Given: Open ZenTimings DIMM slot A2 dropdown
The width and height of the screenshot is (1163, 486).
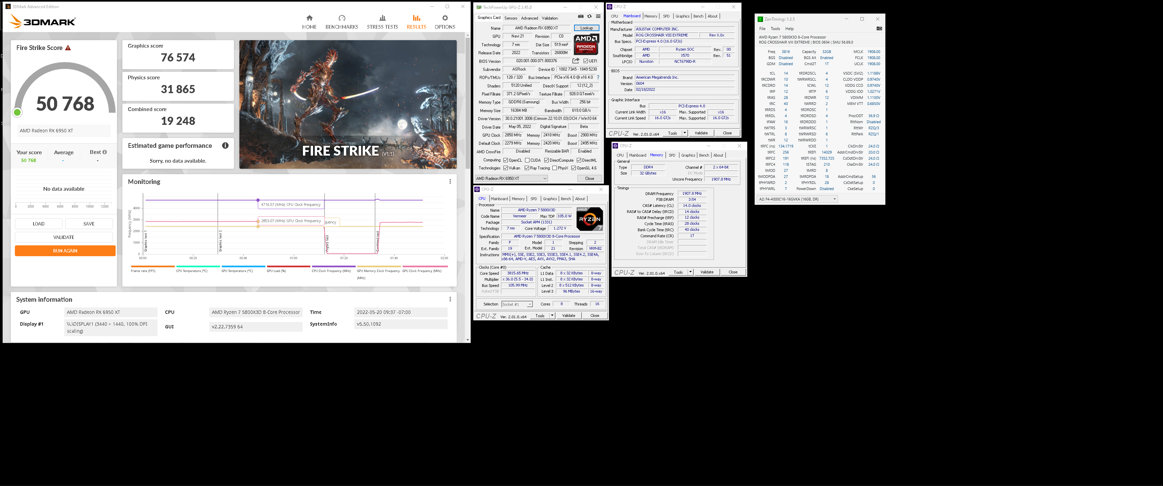Looking at the screenshot, I should pos(797,199).
